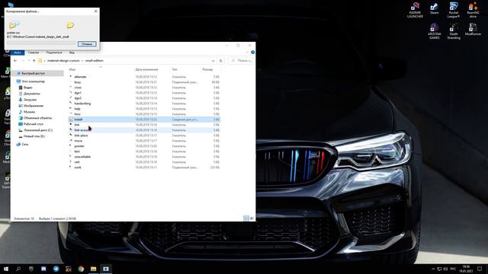Open Telegram from taskbar
488x274 pixels.
(56, 269)
